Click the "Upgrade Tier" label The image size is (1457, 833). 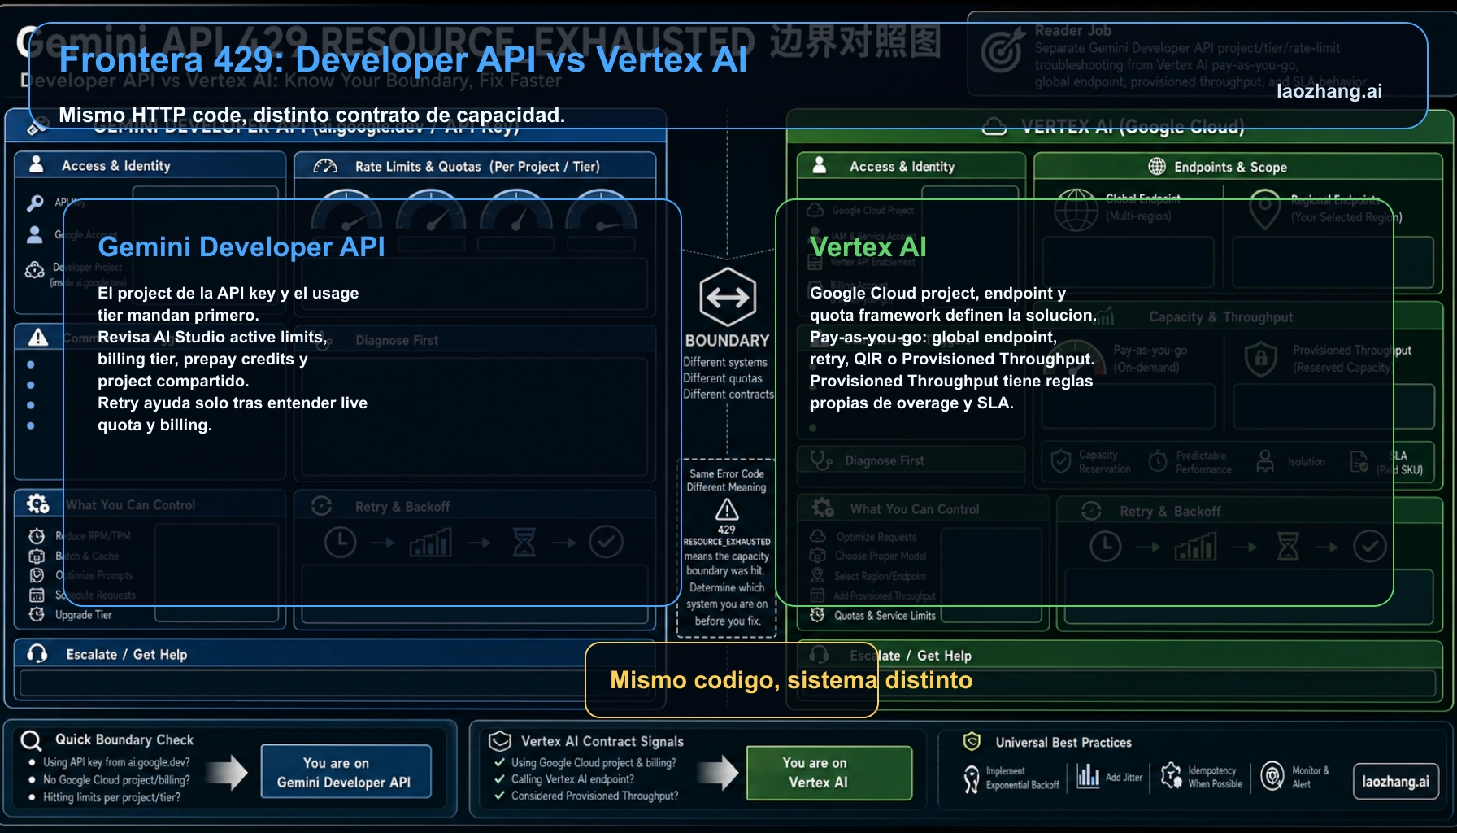click(84, 615)
